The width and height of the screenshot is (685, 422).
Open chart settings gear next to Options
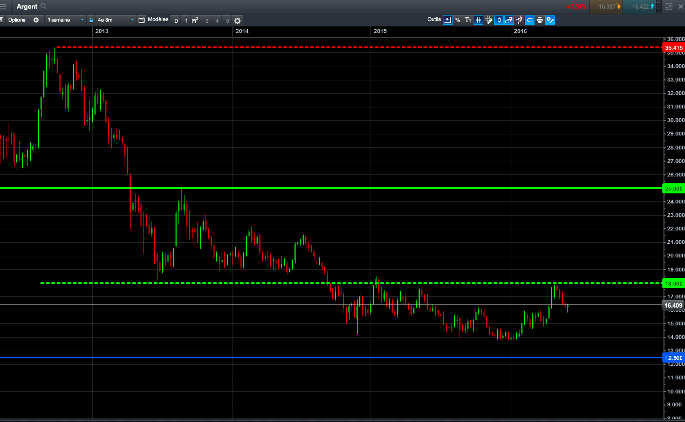(x=36, y=20)
